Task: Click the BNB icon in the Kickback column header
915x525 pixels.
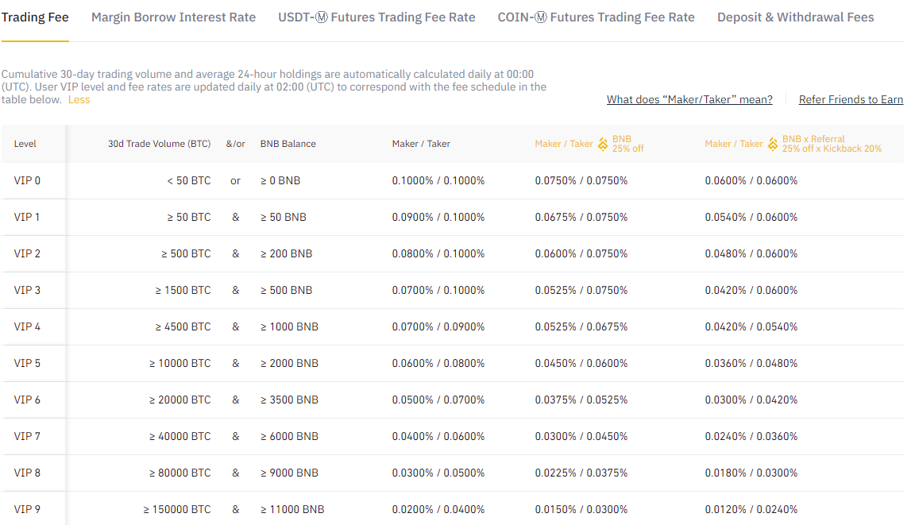Action: coord(773,144)
